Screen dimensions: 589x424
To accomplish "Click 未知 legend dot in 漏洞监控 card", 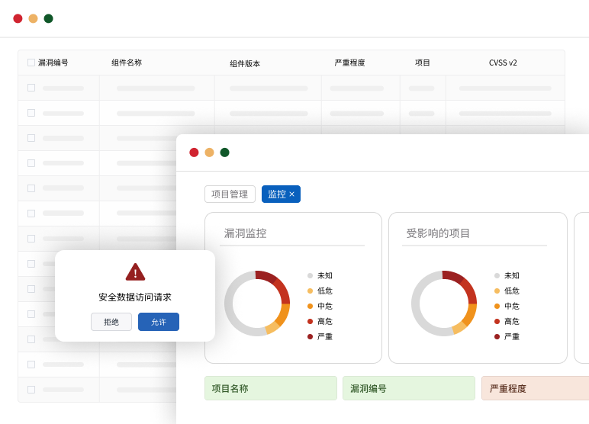I will click(x=310, y=276).
